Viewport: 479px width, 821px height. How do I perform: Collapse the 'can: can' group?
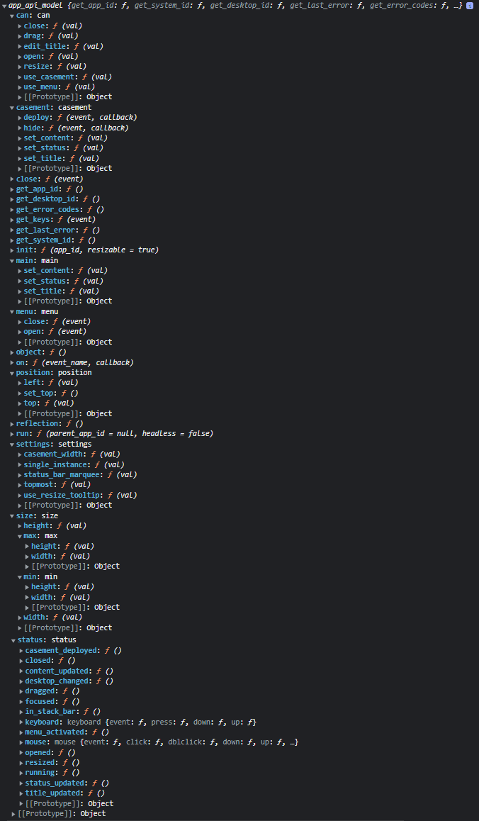(x=12, y=16)
